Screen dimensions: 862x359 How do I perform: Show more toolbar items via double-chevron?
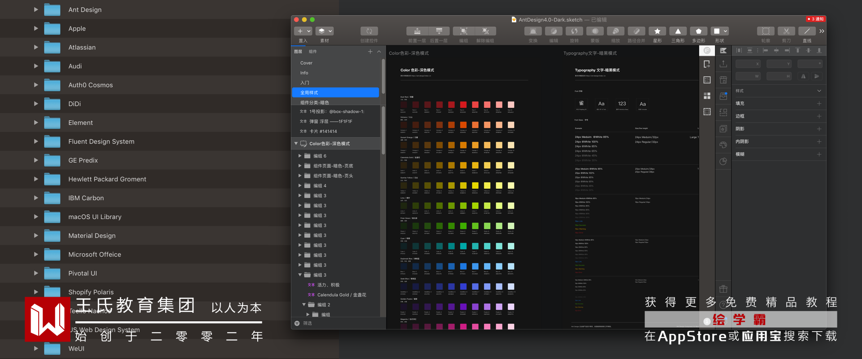[822, 31]
